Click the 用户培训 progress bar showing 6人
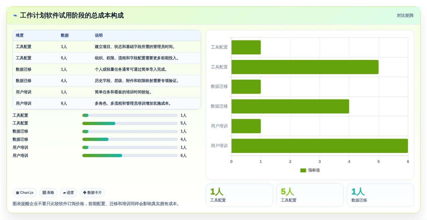This screenshot has width=427, height=220. pos(130,156)
